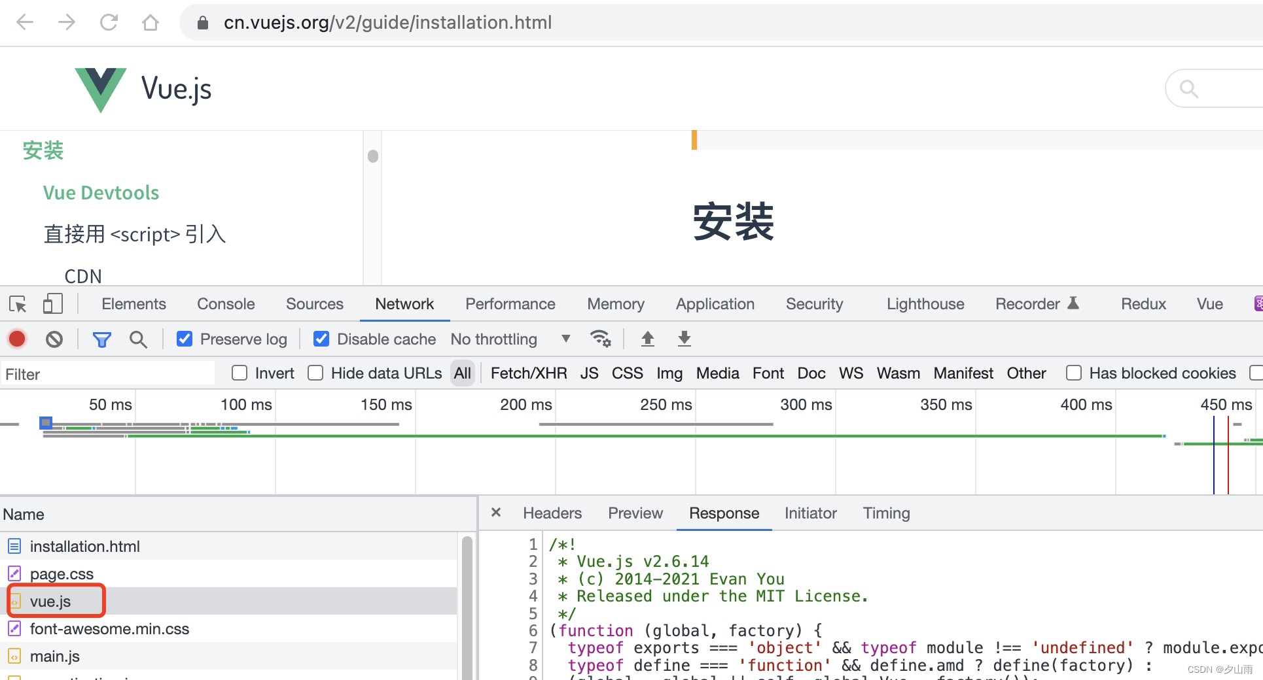Click the search magnifier in the Vue site search box

point(1189,89)
